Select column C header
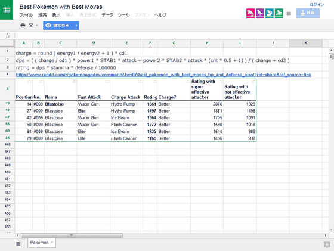Screen dimensions: 334x251 tap(60, 43)
